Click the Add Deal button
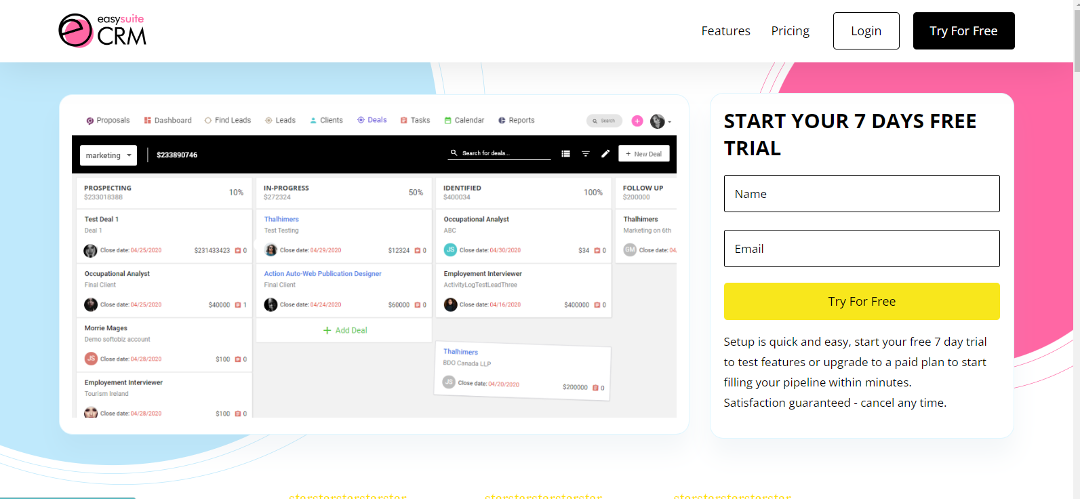 (344, 330)
